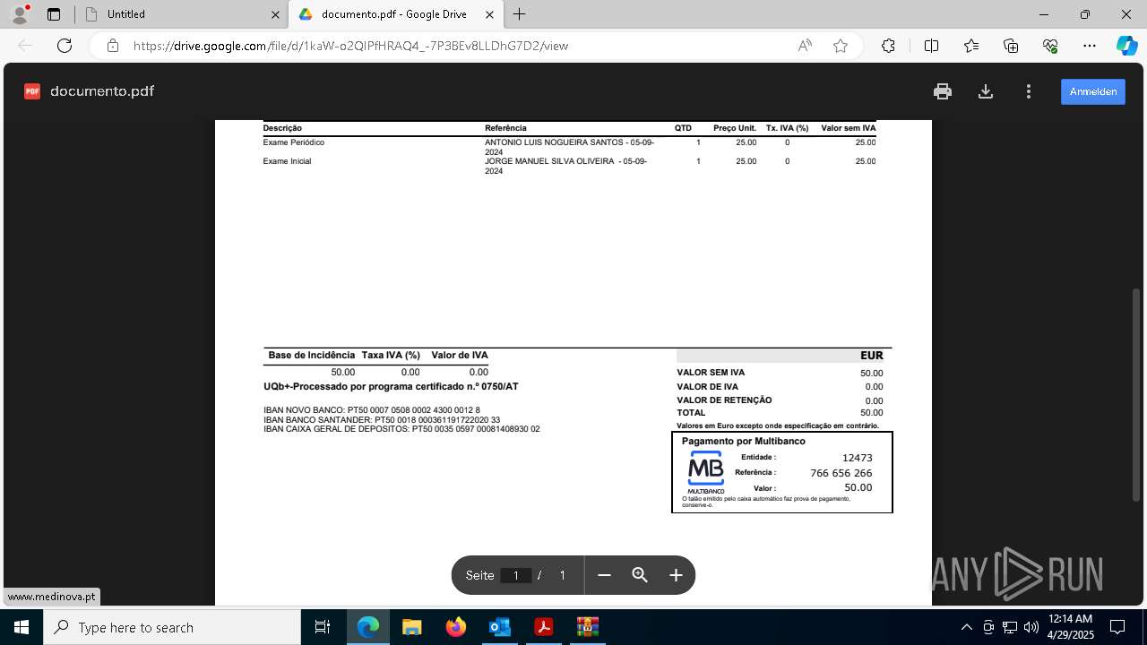The width and height of the screenshot is (1147, 645).
Task: Click the address bar URL
Action: coord(350,46)
